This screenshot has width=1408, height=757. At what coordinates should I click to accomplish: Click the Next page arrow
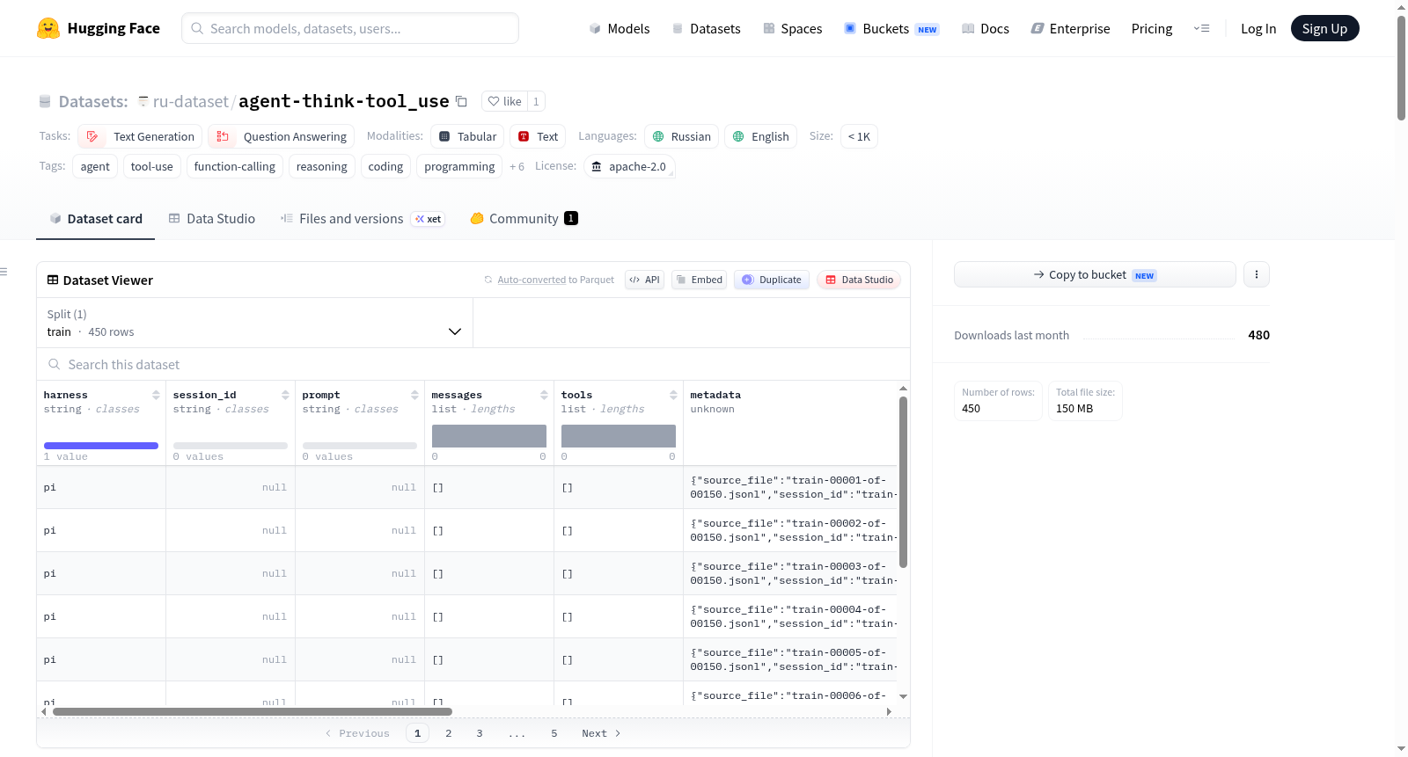click(602, 733)
